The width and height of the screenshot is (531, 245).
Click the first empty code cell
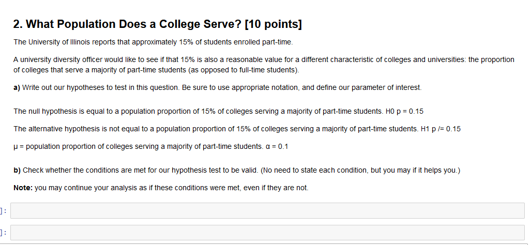[267, 210]
